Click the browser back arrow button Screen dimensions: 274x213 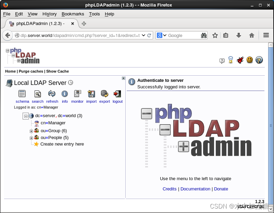click(8, 36)
